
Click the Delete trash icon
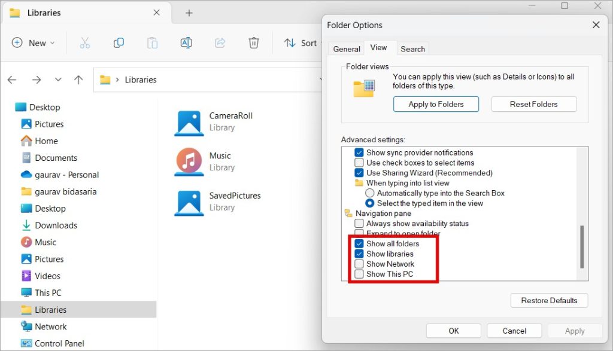click(254, 43)
